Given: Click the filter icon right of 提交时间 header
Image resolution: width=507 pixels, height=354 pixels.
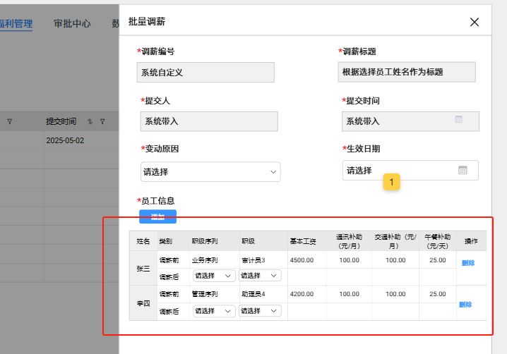Looking at the screenshot, I should (x=102, y=121).
